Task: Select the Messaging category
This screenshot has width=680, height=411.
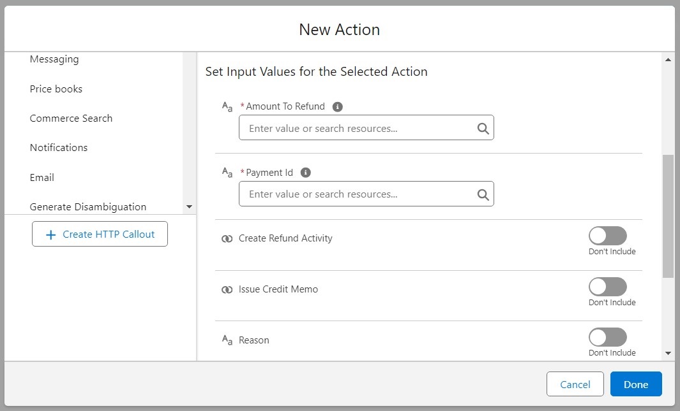Action: pos(54,59)
